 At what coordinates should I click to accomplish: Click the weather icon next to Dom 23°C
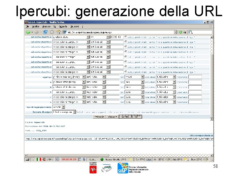(206, 159)
